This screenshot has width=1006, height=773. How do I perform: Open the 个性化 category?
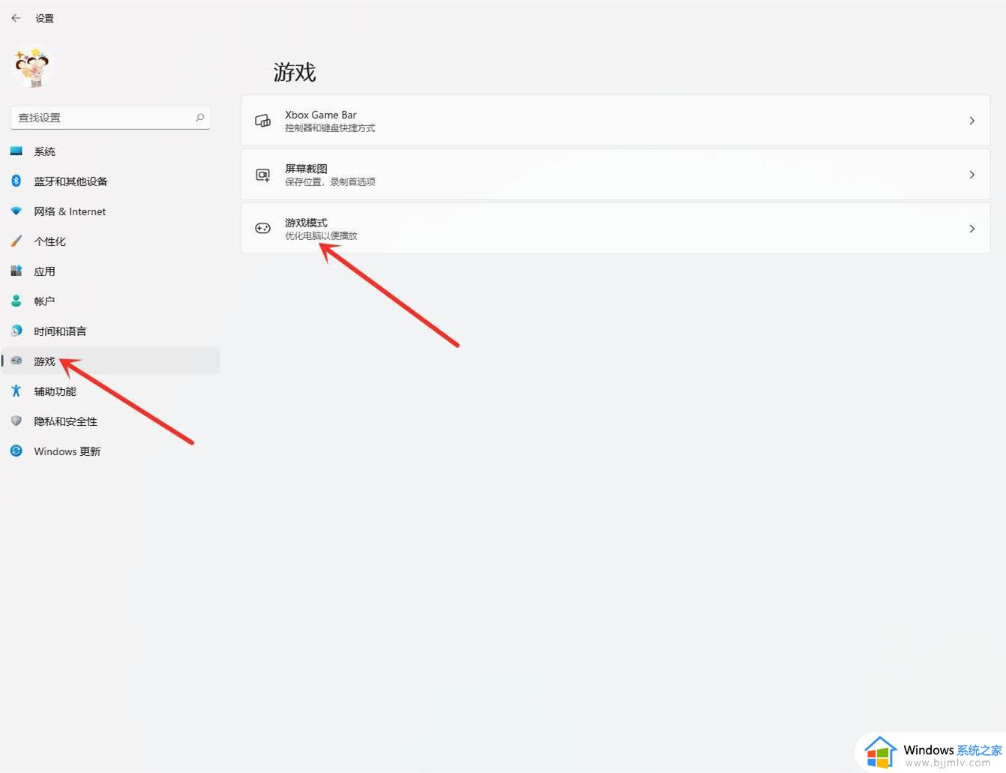pyautogui.click(x=111, y=241)
